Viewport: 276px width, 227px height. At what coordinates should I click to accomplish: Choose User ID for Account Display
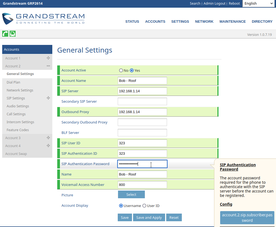[144, 206]
